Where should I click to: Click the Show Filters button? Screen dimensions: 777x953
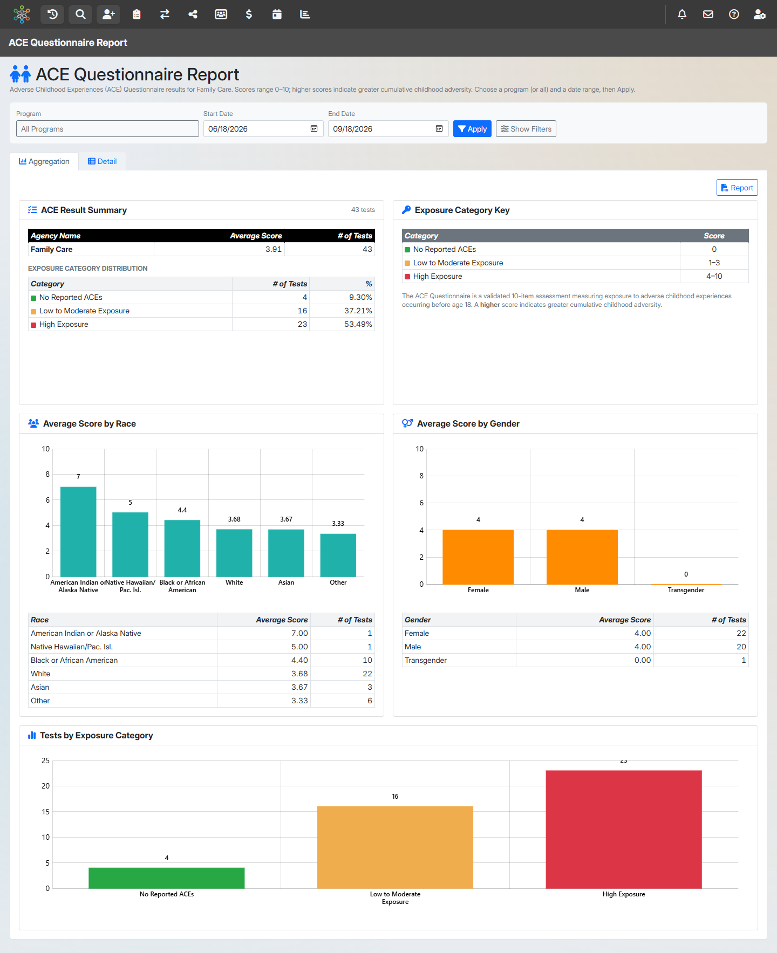tap(526, 129)
